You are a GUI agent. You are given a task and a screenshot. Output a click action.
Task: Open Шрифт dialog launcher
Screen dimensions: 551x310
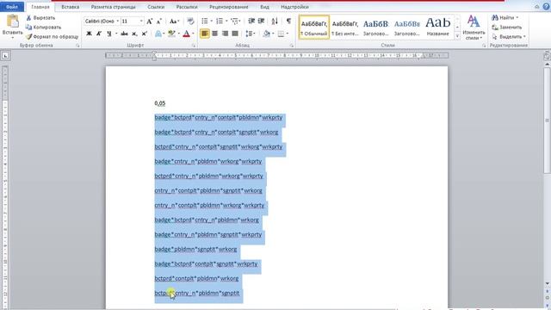pos(194,46)
